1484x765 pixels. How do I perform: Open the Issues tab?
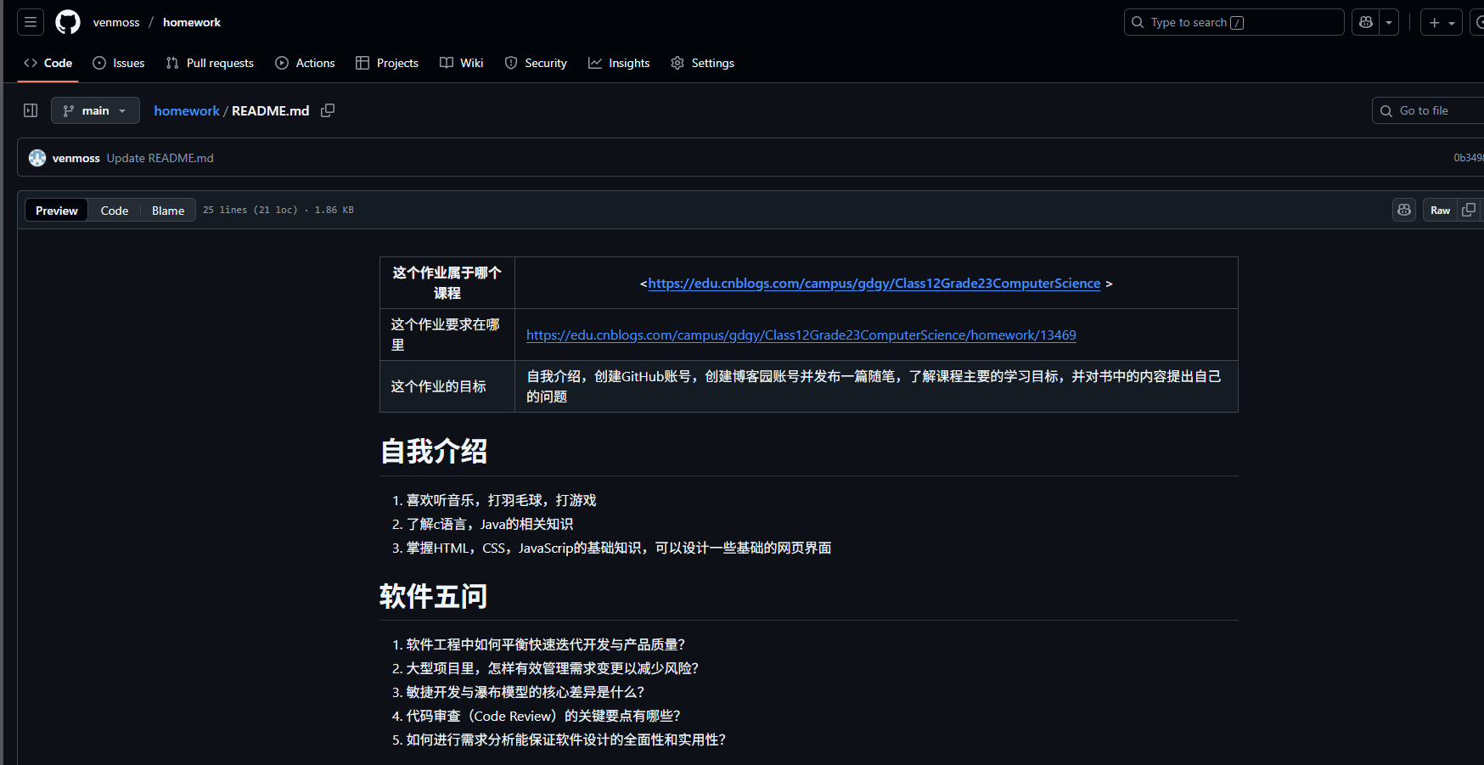pos(119,63)
